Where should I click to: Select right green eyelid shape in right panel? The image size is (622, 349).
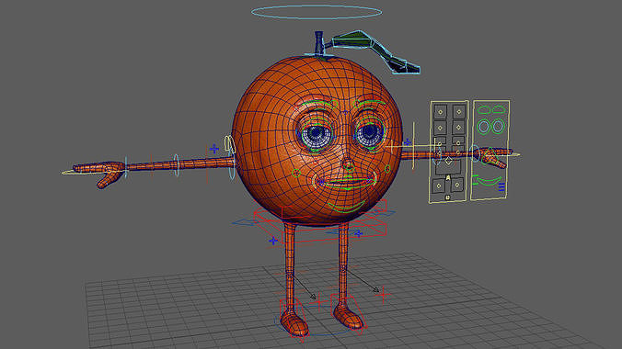click(x=499, y=109)
